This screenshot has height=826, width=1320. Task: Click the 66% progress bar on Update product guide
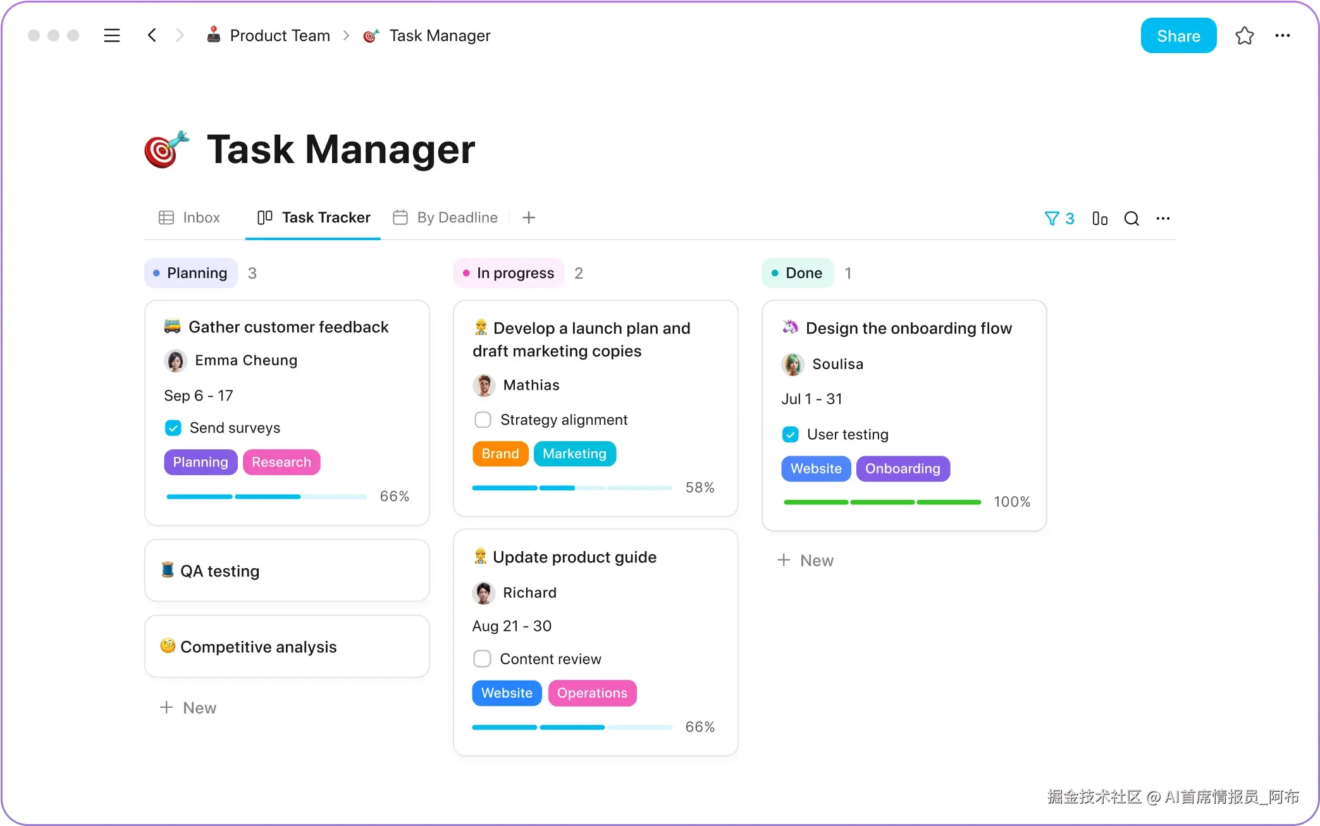(572, 727)
